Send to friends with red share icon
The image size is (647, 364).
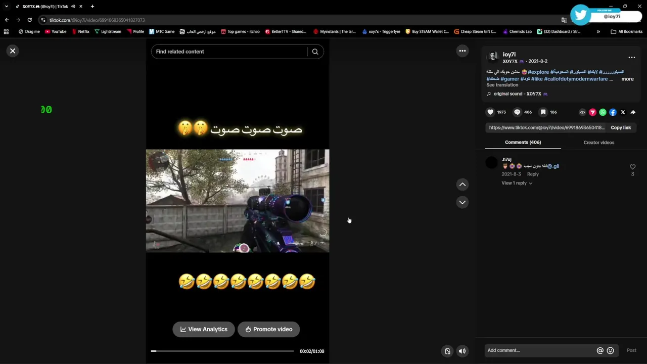(x=592, y=112)
